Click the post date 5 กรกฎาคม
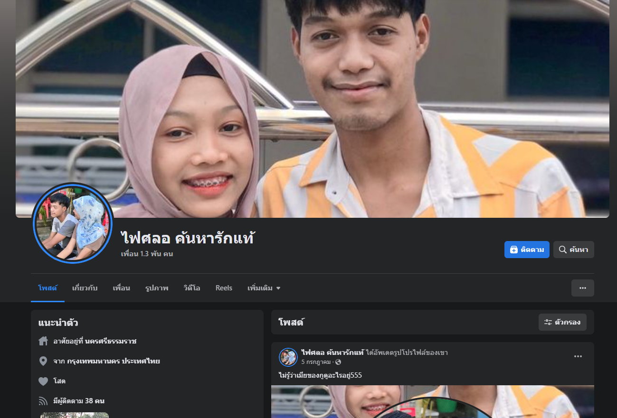 (x=316, y=362)
